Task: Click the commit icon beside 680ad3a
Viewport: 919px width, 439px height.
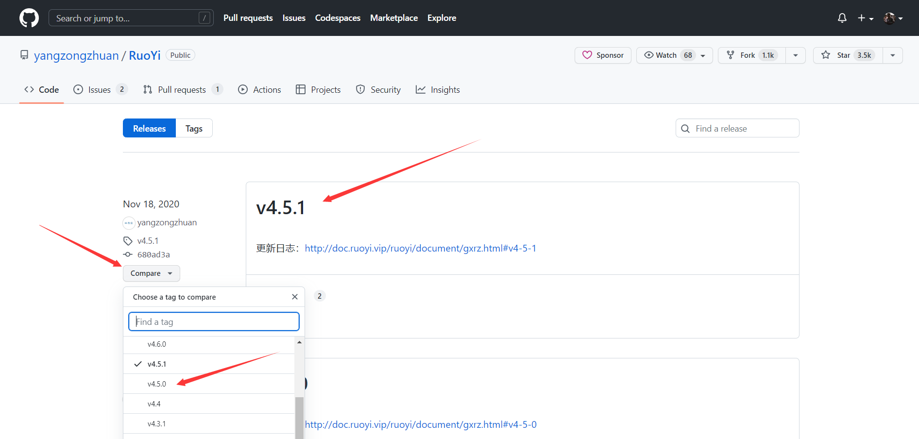Action: (128, 254)
